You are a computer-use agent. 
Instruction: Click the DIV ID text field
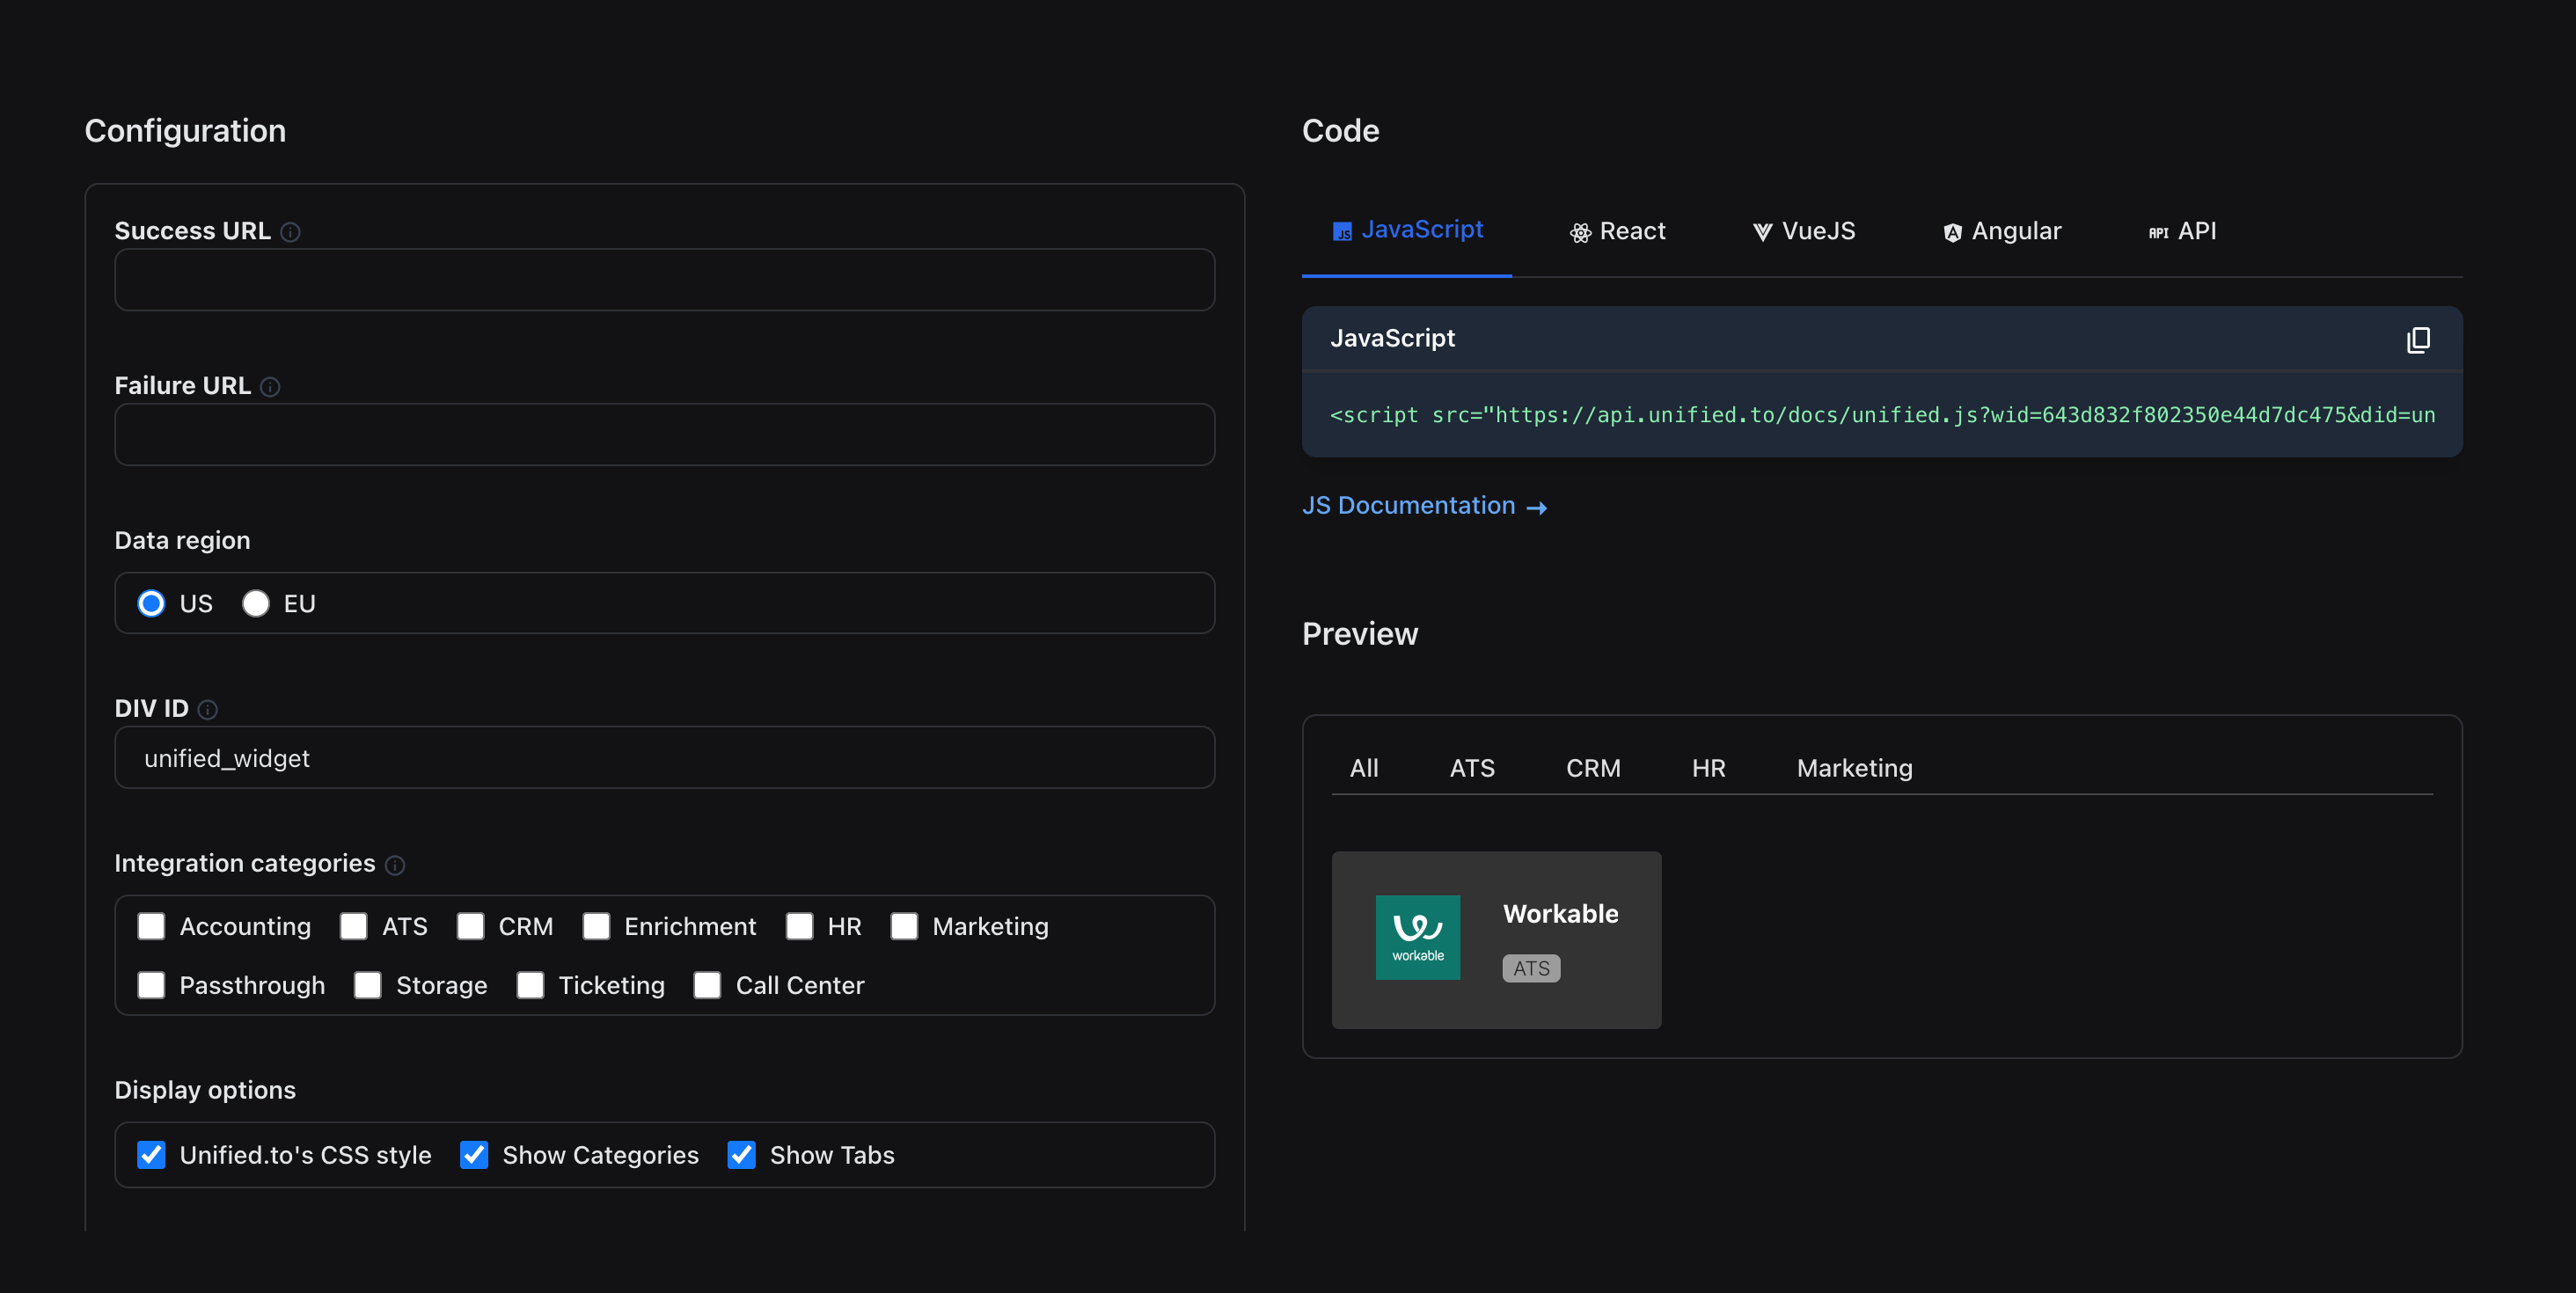pyautogui.click(x=664, y=758)
